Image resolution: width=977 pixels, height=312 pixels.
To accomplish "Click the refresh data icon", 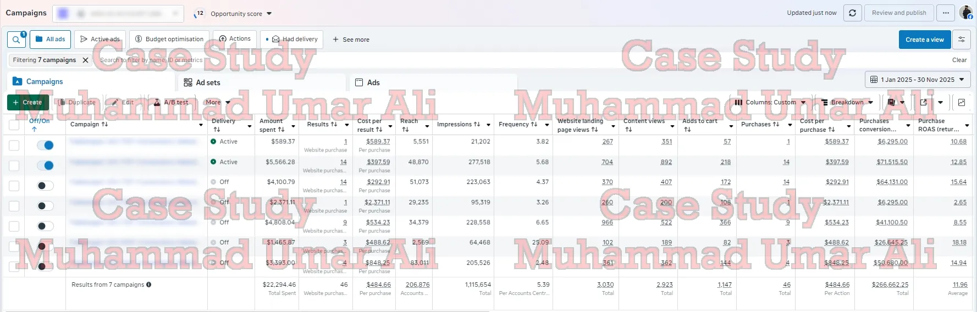I will pyautogui.click(x=852, y=13).
